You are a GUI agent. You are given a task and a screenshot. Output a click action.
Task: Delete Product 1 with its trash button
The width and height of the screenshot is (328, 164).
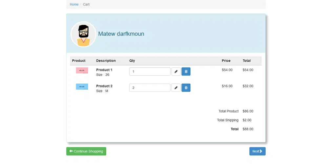[186, 72]
